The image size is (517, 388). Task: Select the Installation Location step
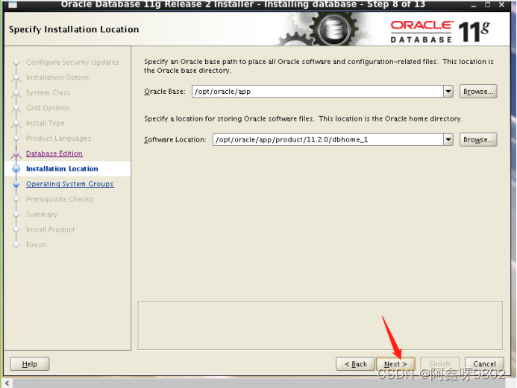(62, 169)
